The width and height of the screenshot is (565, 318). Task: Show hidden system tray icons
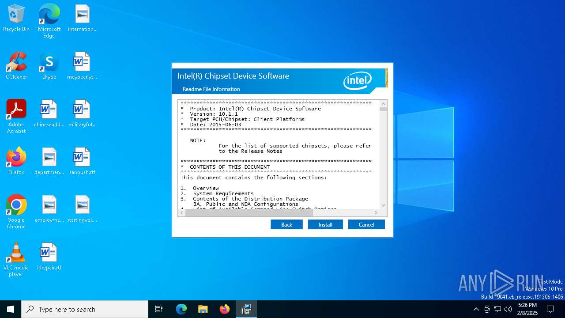pyautogui.click(x=476, y=309)
